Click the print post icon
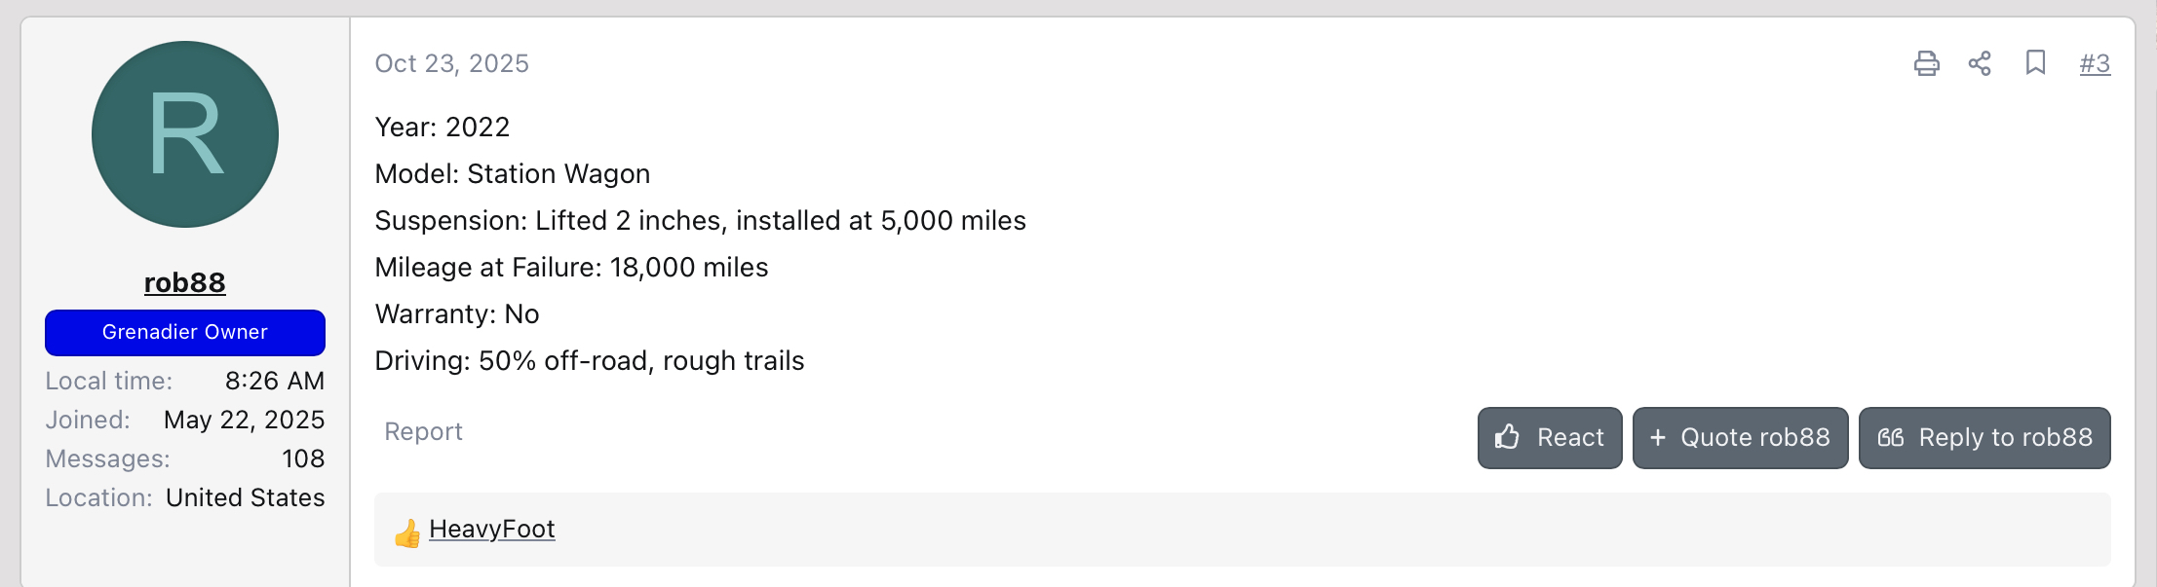2157x587 pixels. (x=1926, y=63)
